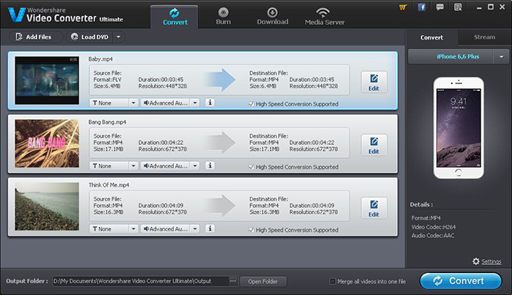Image resolution: width=512 pixels, height=295 pixels.
Task: Click the Output Folder path field
Action: click(140, 281)
